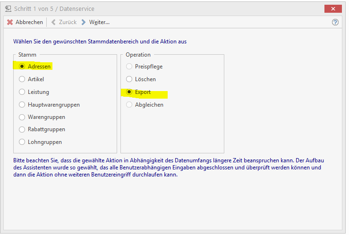
Task: Select Lohngruppen radio button
Action: pyautogui.click(x=22, y=142)
